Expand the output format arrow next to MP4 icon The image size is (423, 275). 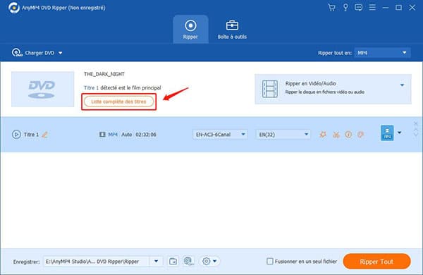(400, 133)
